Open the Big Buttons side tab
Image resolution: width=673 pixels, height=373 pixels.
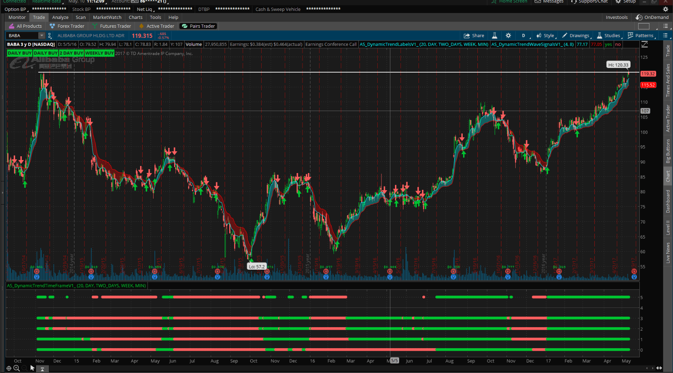[668, 151]
